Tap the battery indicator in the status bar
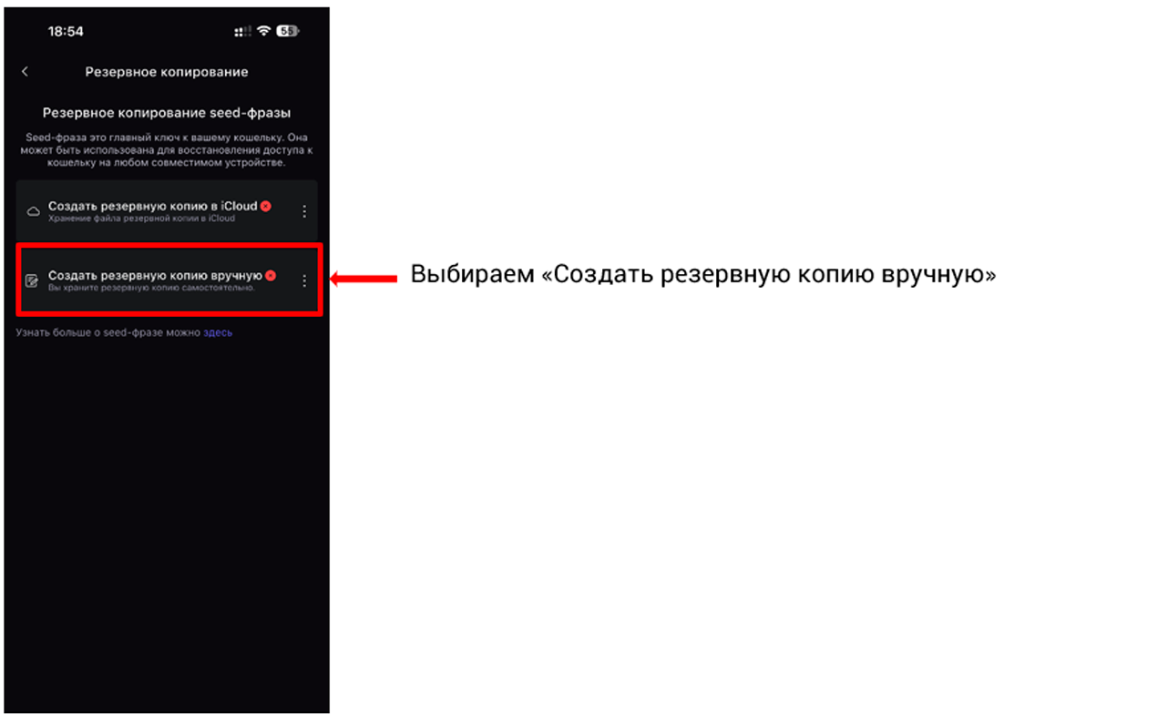Viewport: 1168px width, 723px height. (x=288, y=31)
